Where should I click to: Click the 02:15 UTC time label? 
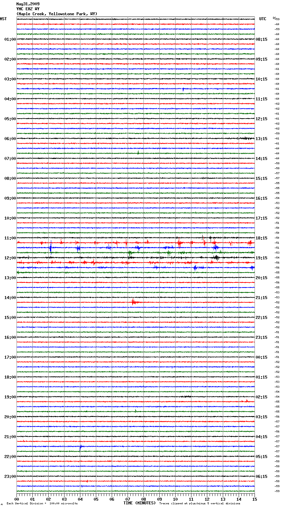pyautogui.click(x=261, y=397)
